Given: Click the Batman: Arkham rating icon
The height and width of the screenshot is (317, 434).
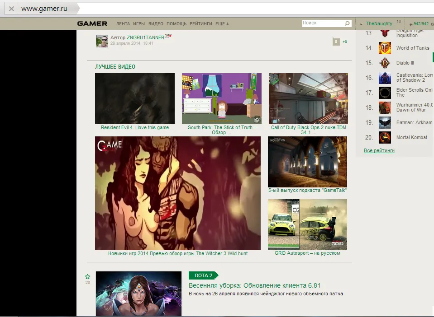Looking at the screenshot, I should [385, 122].
